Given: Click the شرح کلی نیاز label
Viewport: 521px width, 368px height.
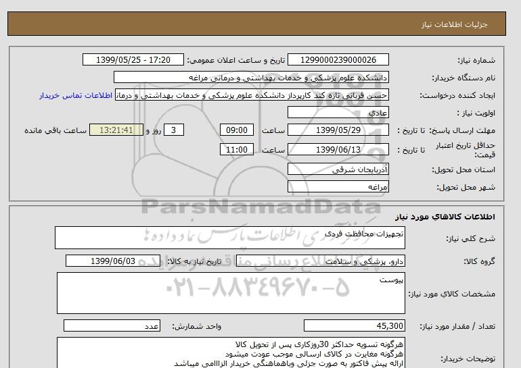Looking at the screenshot, I should click(x=471, y=238).
